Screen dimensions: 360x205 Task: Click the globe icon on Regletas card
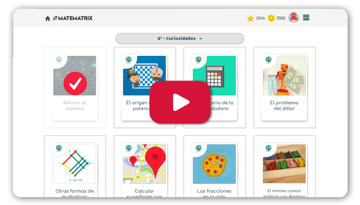click(x=268, y=148)
